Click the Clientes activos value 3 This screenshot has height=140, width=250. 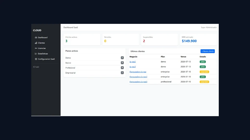pos(66,41)
